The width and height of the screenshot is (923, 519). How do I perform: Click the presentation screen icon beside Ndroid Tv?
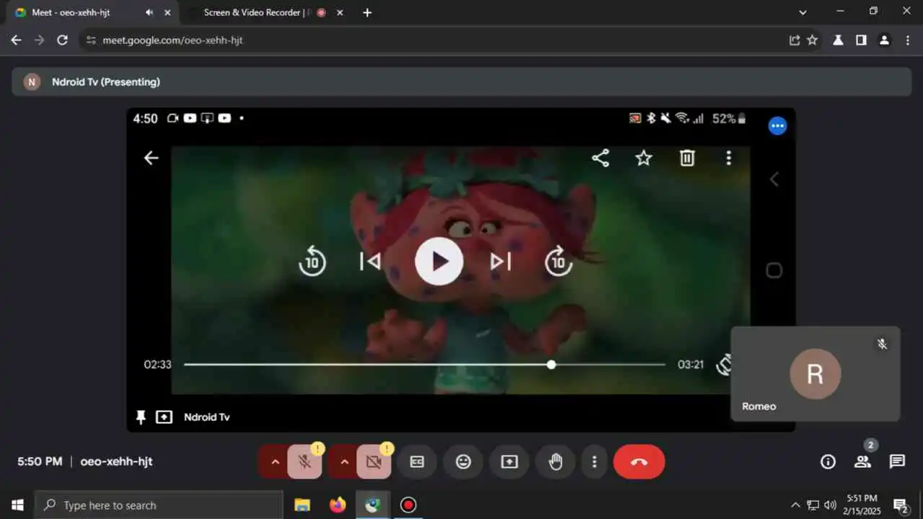point(164,417)
